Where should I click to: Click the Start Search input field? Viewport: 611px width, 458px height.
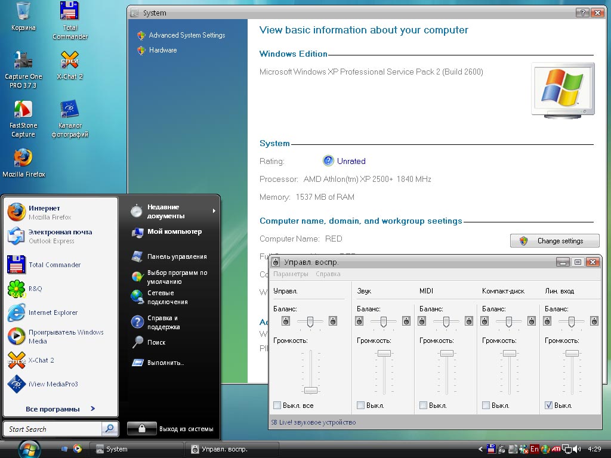(53, 429)
